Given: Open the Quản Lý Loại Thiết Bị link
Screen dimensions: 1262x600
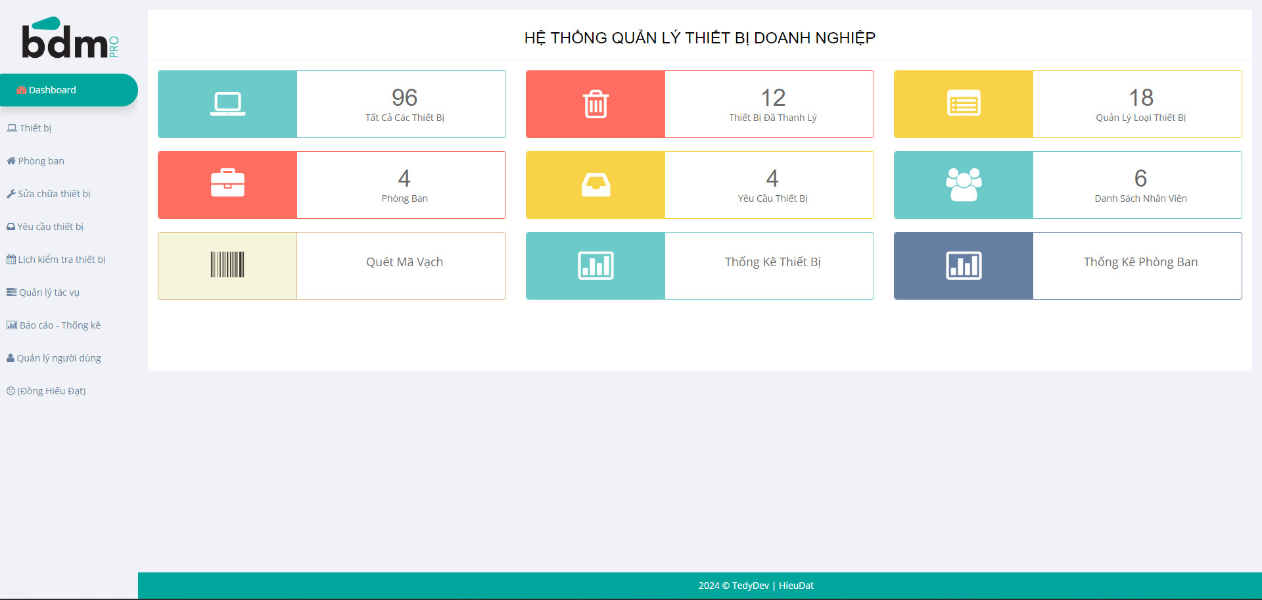Looking at the screenshot, I should click(x=1141, y=118).
